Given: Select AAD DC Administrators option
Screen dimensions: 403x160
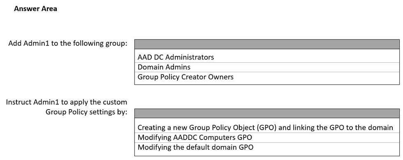Looking at the screenshot, I should [x=267, y=57].
